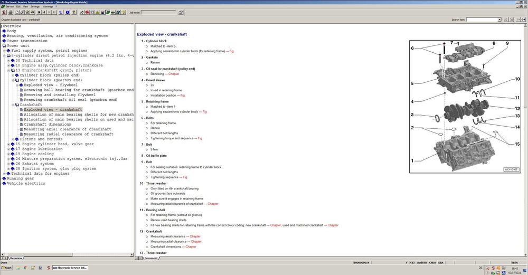This screenshot has width=528, height=275.
Task: Click the blank document toolbar icon
Action: click(17, 13)
